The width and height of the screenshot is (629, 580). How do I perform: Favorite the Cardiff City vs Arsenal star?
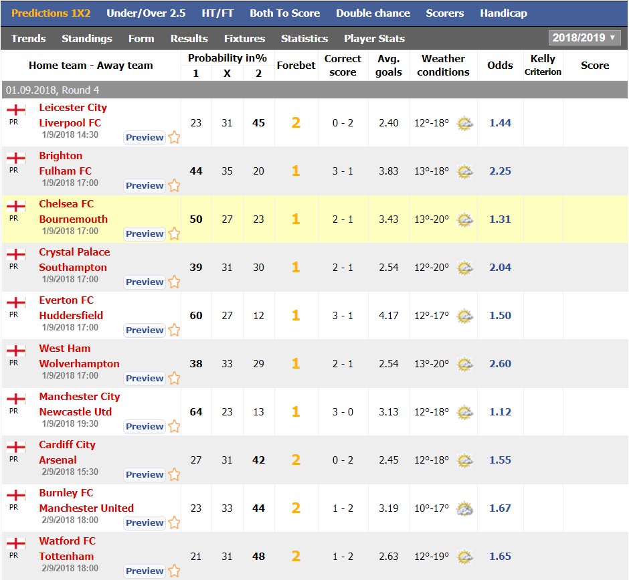(174, 474)
